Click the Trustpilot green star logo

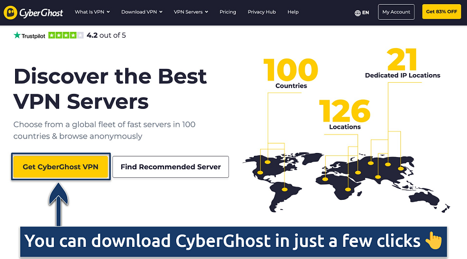pos(17,35)
